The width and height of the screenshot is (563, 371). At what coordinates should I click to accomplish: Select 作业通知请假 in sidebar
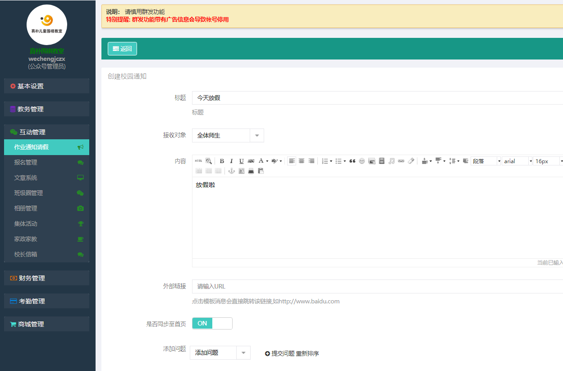(x=46, y=147)
